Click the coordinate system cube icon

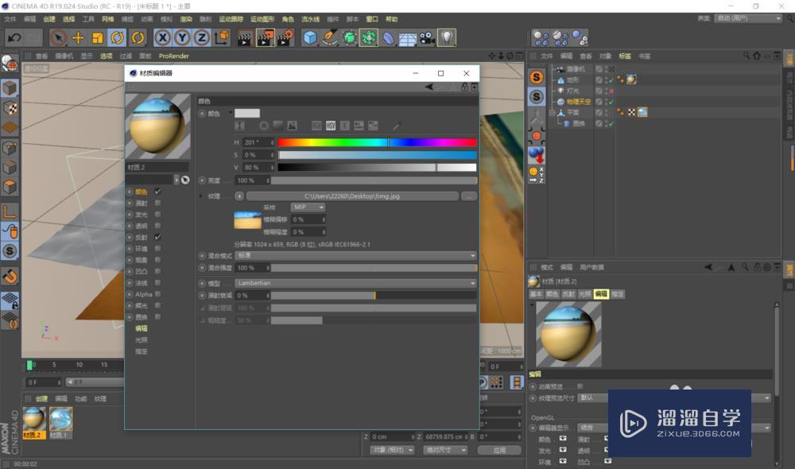pos(222,37)
